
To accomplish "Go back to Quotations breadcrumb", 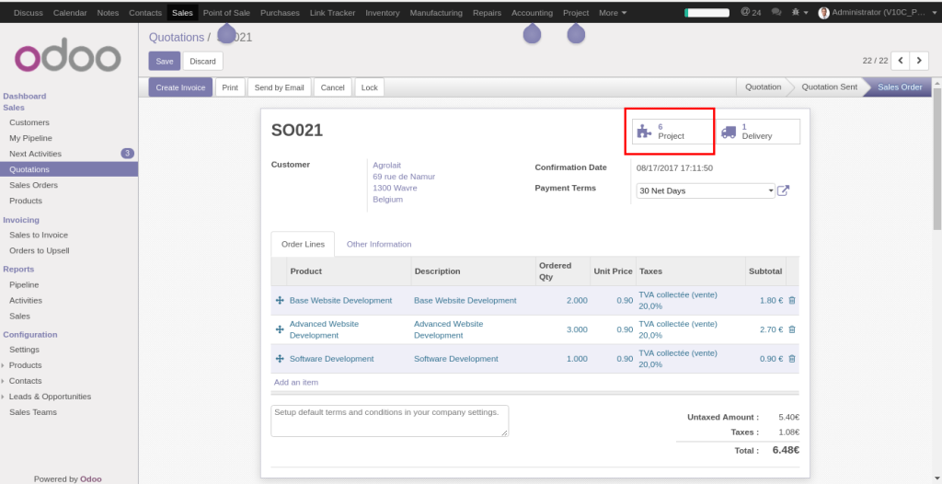I will pyautogui.click(x=177, y=38).
